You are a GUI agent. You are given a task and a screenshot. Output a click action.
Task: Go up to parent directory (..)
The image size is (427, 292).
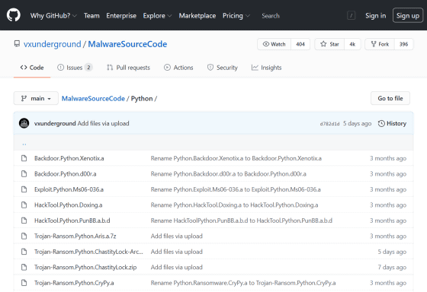[24, 144]
